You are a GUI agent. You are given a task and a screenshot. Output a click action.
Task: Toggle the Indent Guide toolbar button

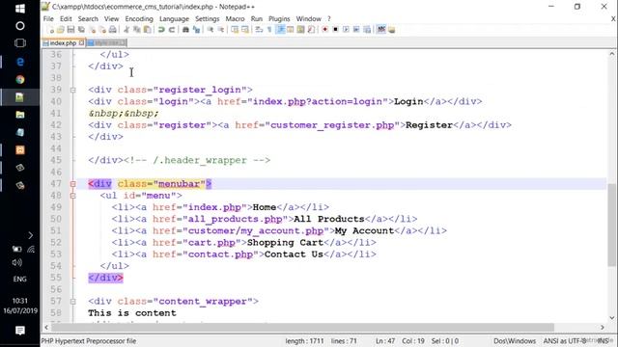pyautogui.click(x=280, y=30)
